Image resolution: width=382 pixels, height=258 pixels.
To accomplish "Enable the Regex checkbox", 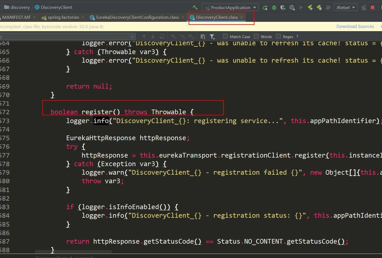I will pyautogui.click(x=279, y=36).
